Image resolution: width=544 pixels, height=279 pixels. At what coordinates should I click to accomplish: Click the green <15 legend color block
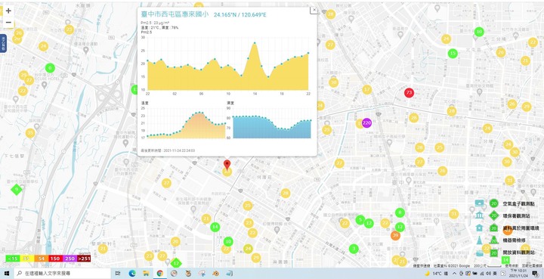[13, 259]
